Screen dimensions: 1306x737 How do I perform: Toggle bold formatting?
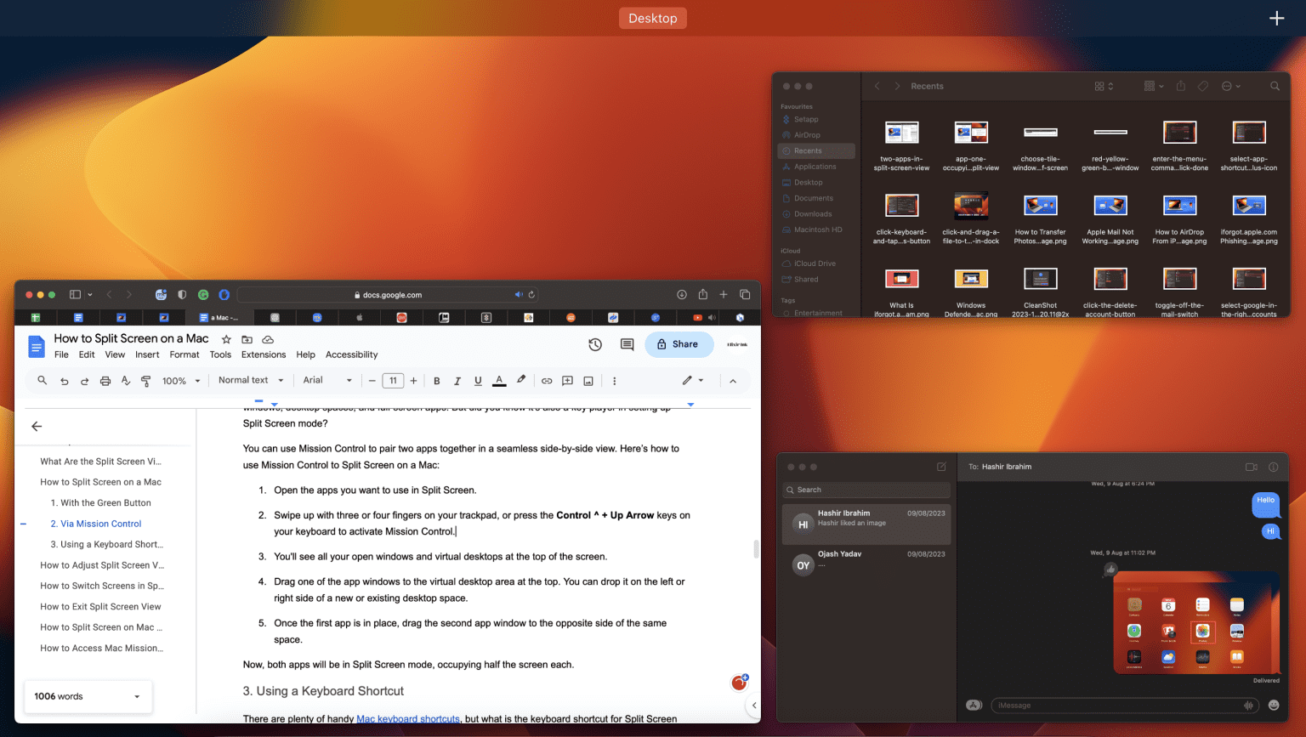click(436, 380)
